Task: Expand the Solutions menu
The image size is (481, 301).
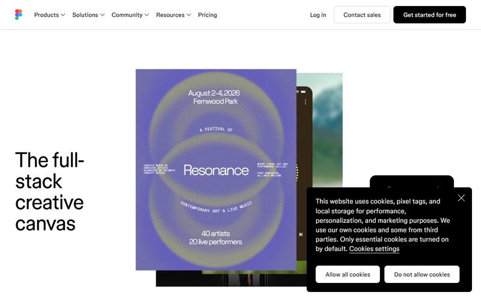Action: pos(88,14)
